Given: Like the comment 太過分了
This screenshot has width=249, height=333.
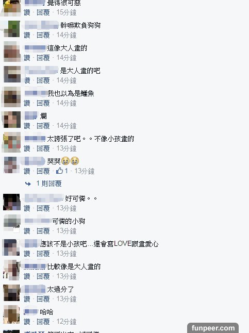Looking at the screenshot, I should coord(27,299).
